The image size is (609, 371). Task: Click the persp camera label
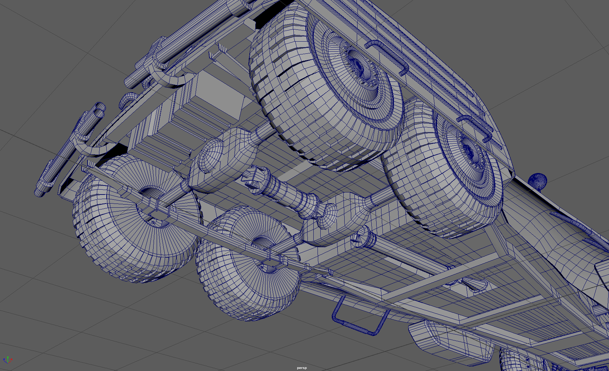[x=302, y=368]
